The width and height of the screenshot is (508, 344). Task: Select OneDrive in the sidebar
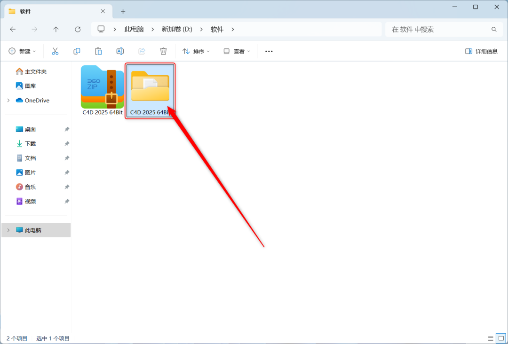33,100
